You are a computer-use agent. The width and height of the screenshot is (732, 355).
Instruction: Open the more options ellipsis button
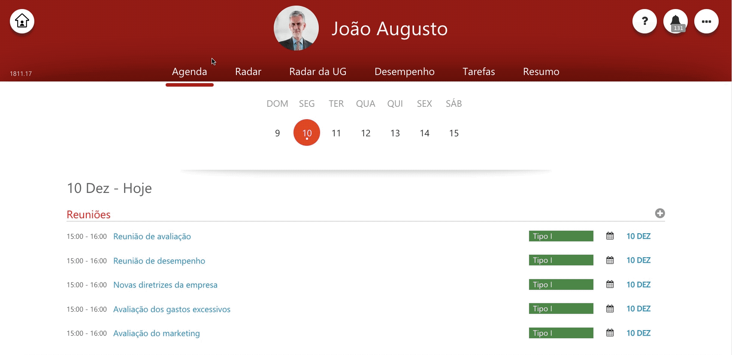706,21
